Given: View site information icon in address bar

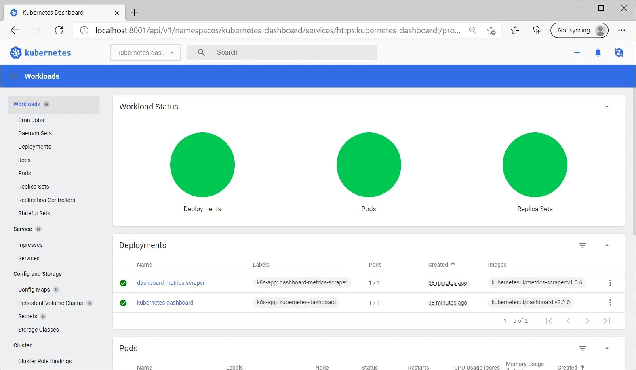Looking at the screenshot, I should [84, 30].
